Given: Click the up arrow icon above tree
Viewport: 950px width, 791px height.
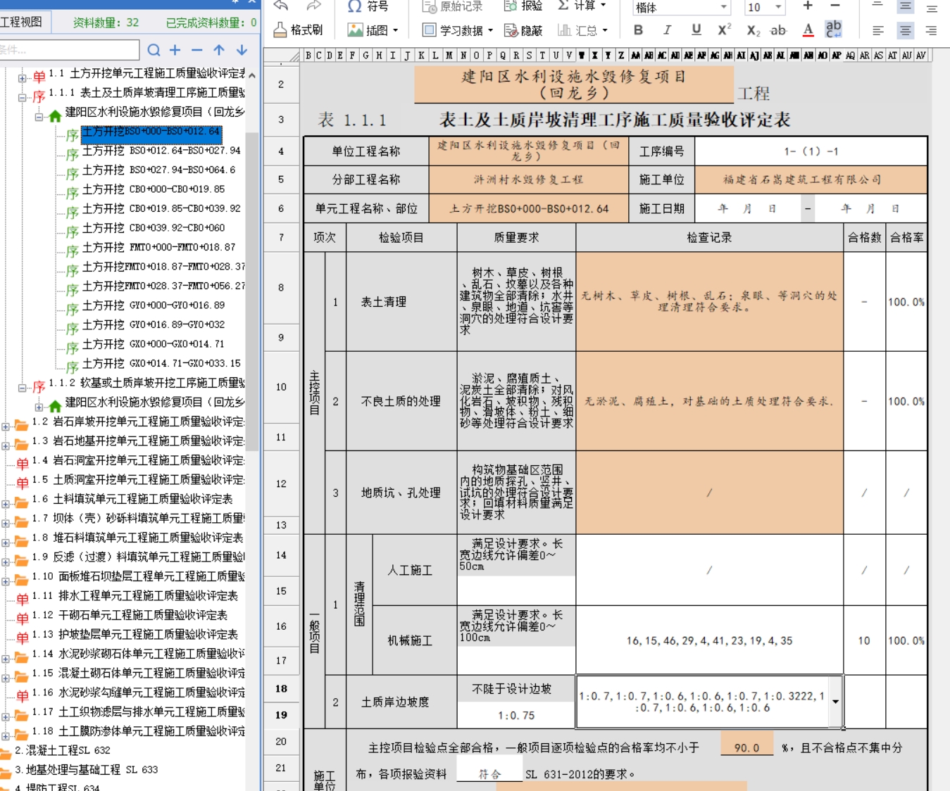Looking at the screenshot, I should (219, 50).
